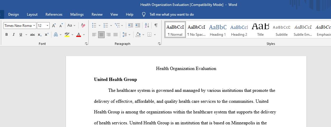Justify paragraph text
The image size is (331, 127).
coord(116,35)
